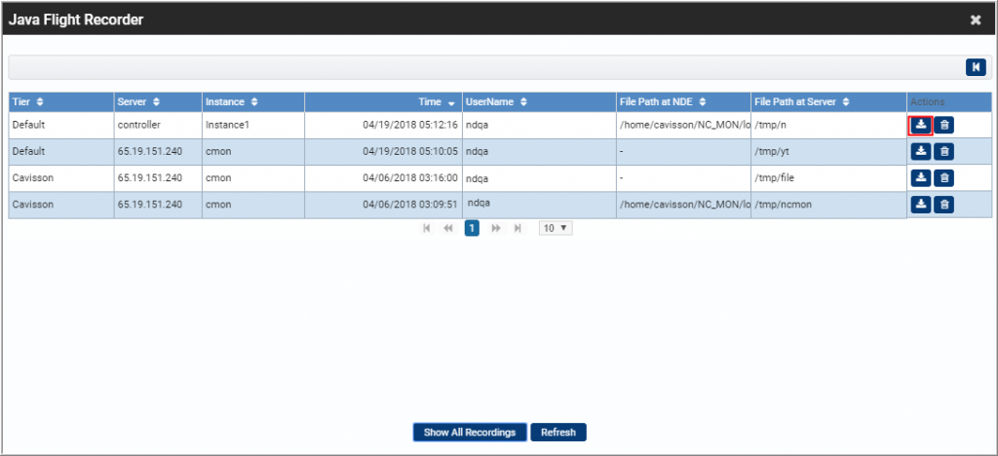The height and width of the screenshot is (456, 998).
Task: Delete the /tmp/file recording
Action: pos(944,178)
